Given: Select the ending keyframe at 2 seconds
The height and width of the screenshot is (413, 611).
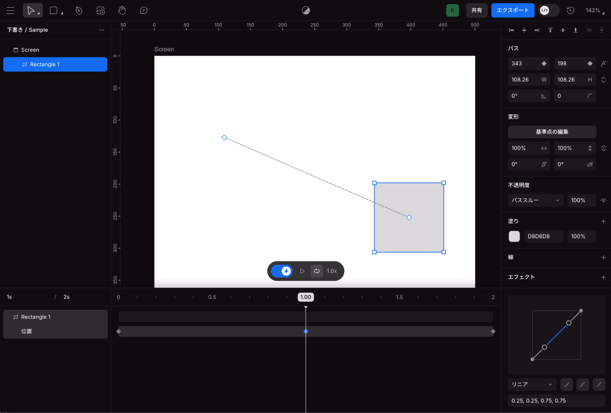Looking at the screenshot, I should pos(493,331).
